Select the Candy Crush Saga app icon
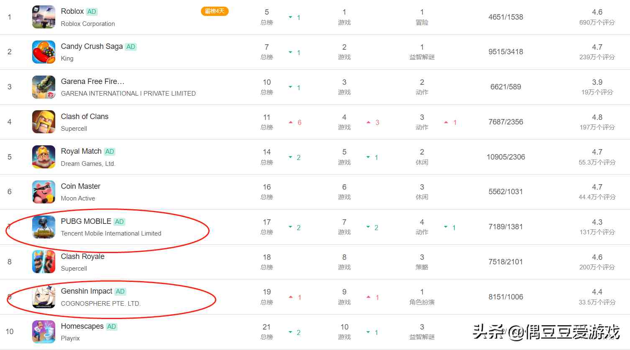Viewport: 630px width, 350px height. (44, 52)
